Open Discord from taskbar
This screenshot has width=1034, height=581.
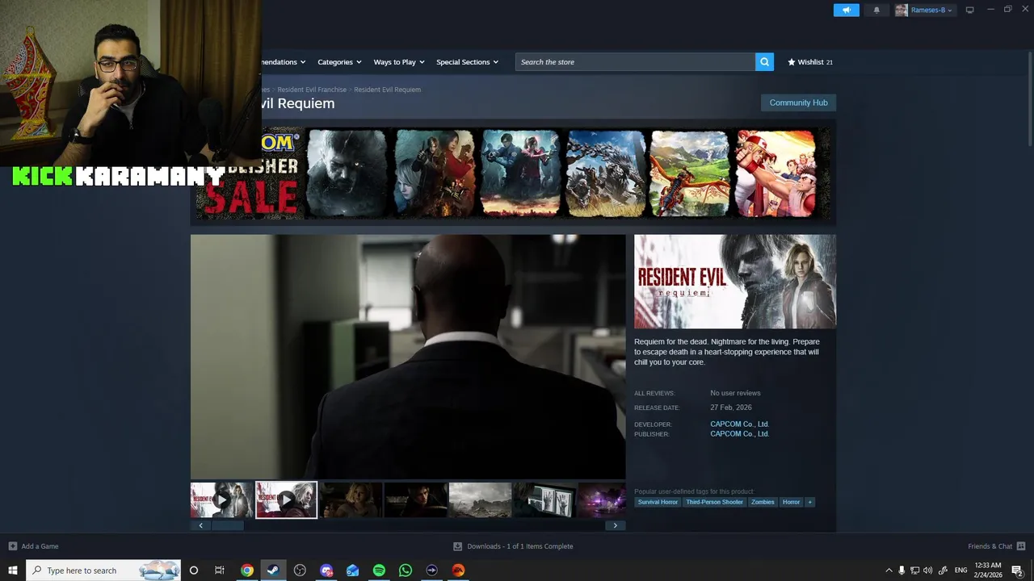[x=326, y=571]
